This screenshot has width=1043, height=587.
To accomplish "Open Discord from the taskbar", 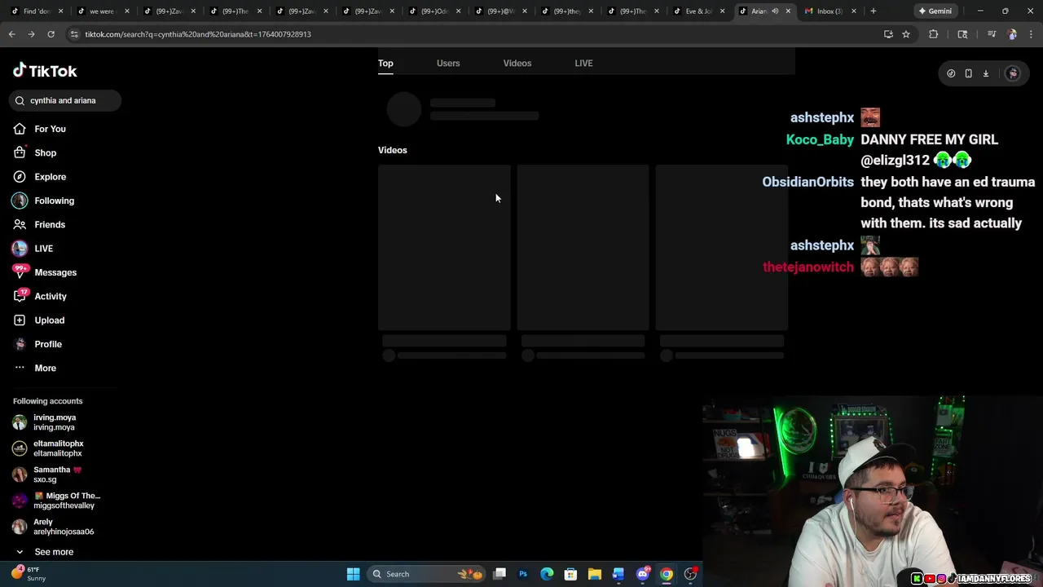I will coord(643,574).
